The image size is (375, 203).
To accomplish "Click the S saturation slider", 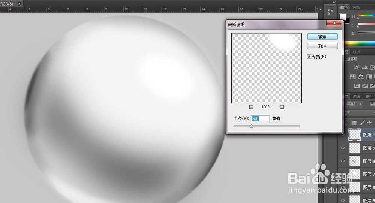I will 366,25.
